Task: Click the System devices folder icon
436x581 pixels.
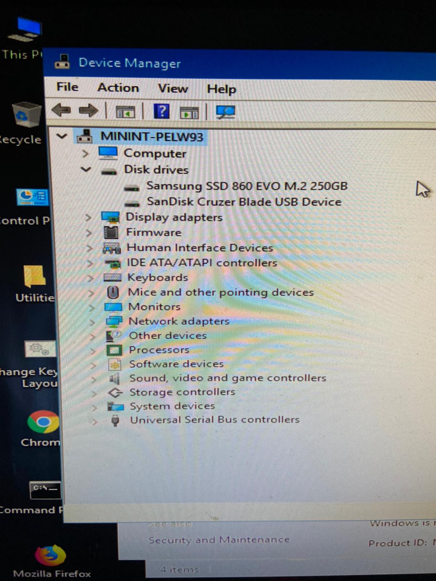Action: pyautogui.click(x=116, y=406)
